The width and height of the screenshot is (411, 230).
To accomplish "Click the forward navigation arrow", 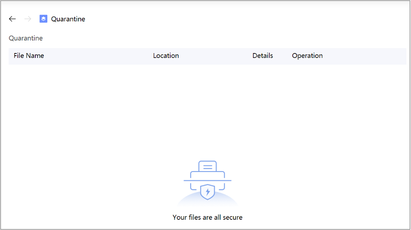I will (x=28, y=19).
